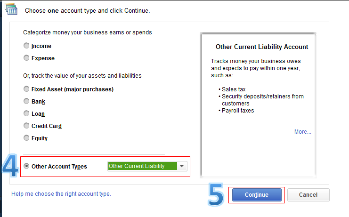Cancel the account type dialog

pyautogui.click(x=308, y=195)
